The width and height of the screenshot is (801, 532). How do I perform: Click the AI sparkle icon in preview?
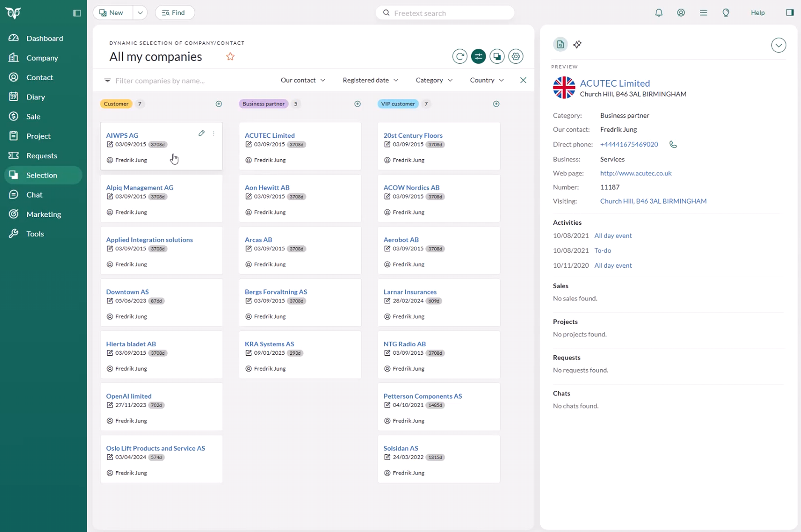click(577, 44)
